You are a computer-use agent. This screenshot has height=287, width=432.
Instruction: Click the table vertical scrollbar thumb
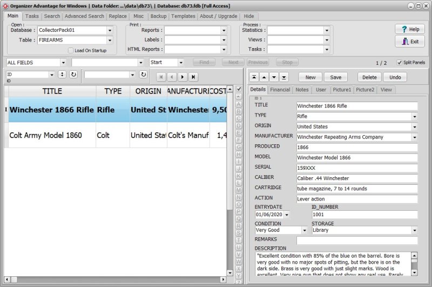tap(230, 151)
